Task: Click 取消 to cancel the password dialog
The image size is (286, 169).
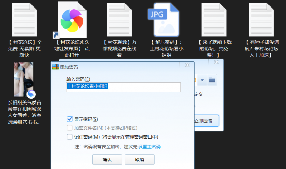Action: click(140, 159)
